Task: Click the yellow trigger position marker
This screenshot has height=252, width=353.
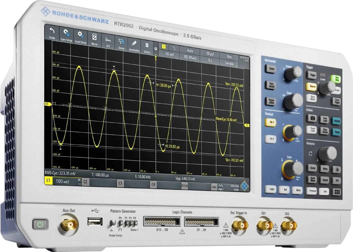Action: (155, 58)
